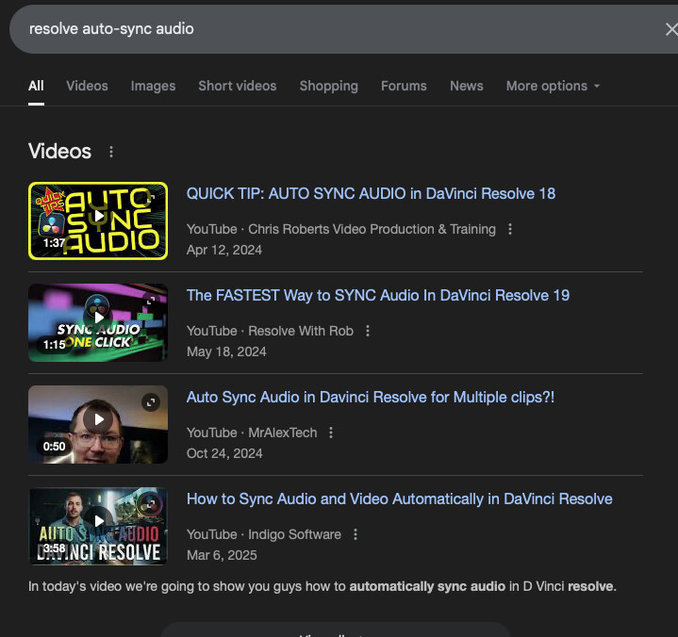
Task: Click expand icon on MrAlexTech thumbnail
Action: coord(150,402)
